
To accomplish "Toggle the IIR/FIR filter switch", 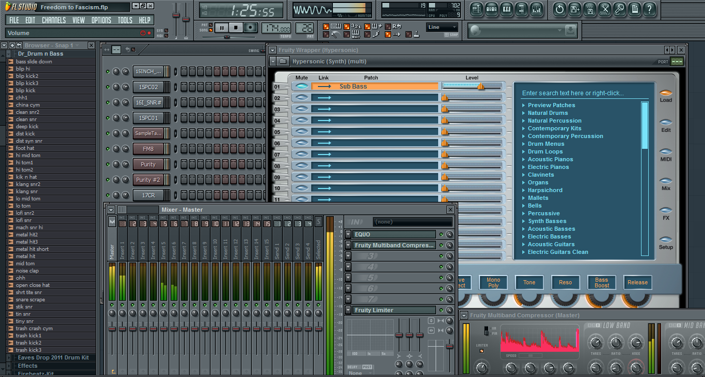I will tap(486, 330).
